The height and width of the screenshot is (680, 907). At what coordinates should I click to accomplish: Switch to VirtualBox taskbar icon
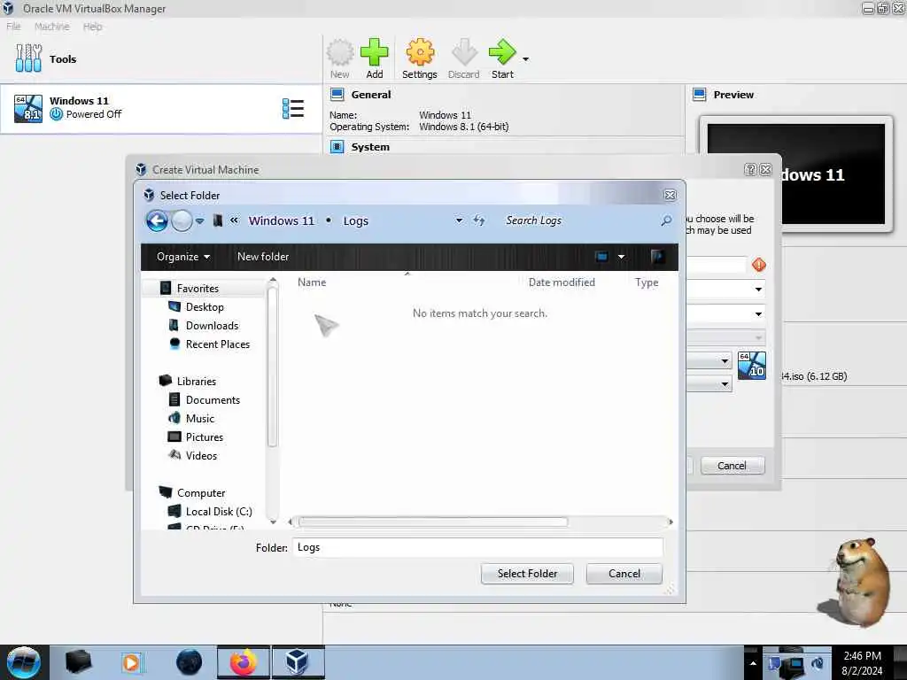[x=298, y=662]
